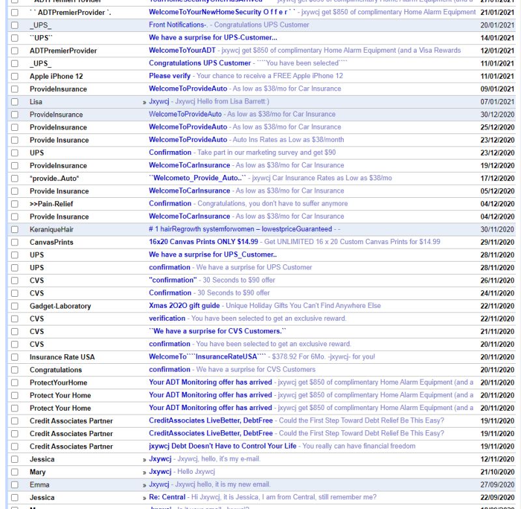521x509 pixels.
Task: Click the date 21/10/2020 on Mary's email
Action: 497,472
